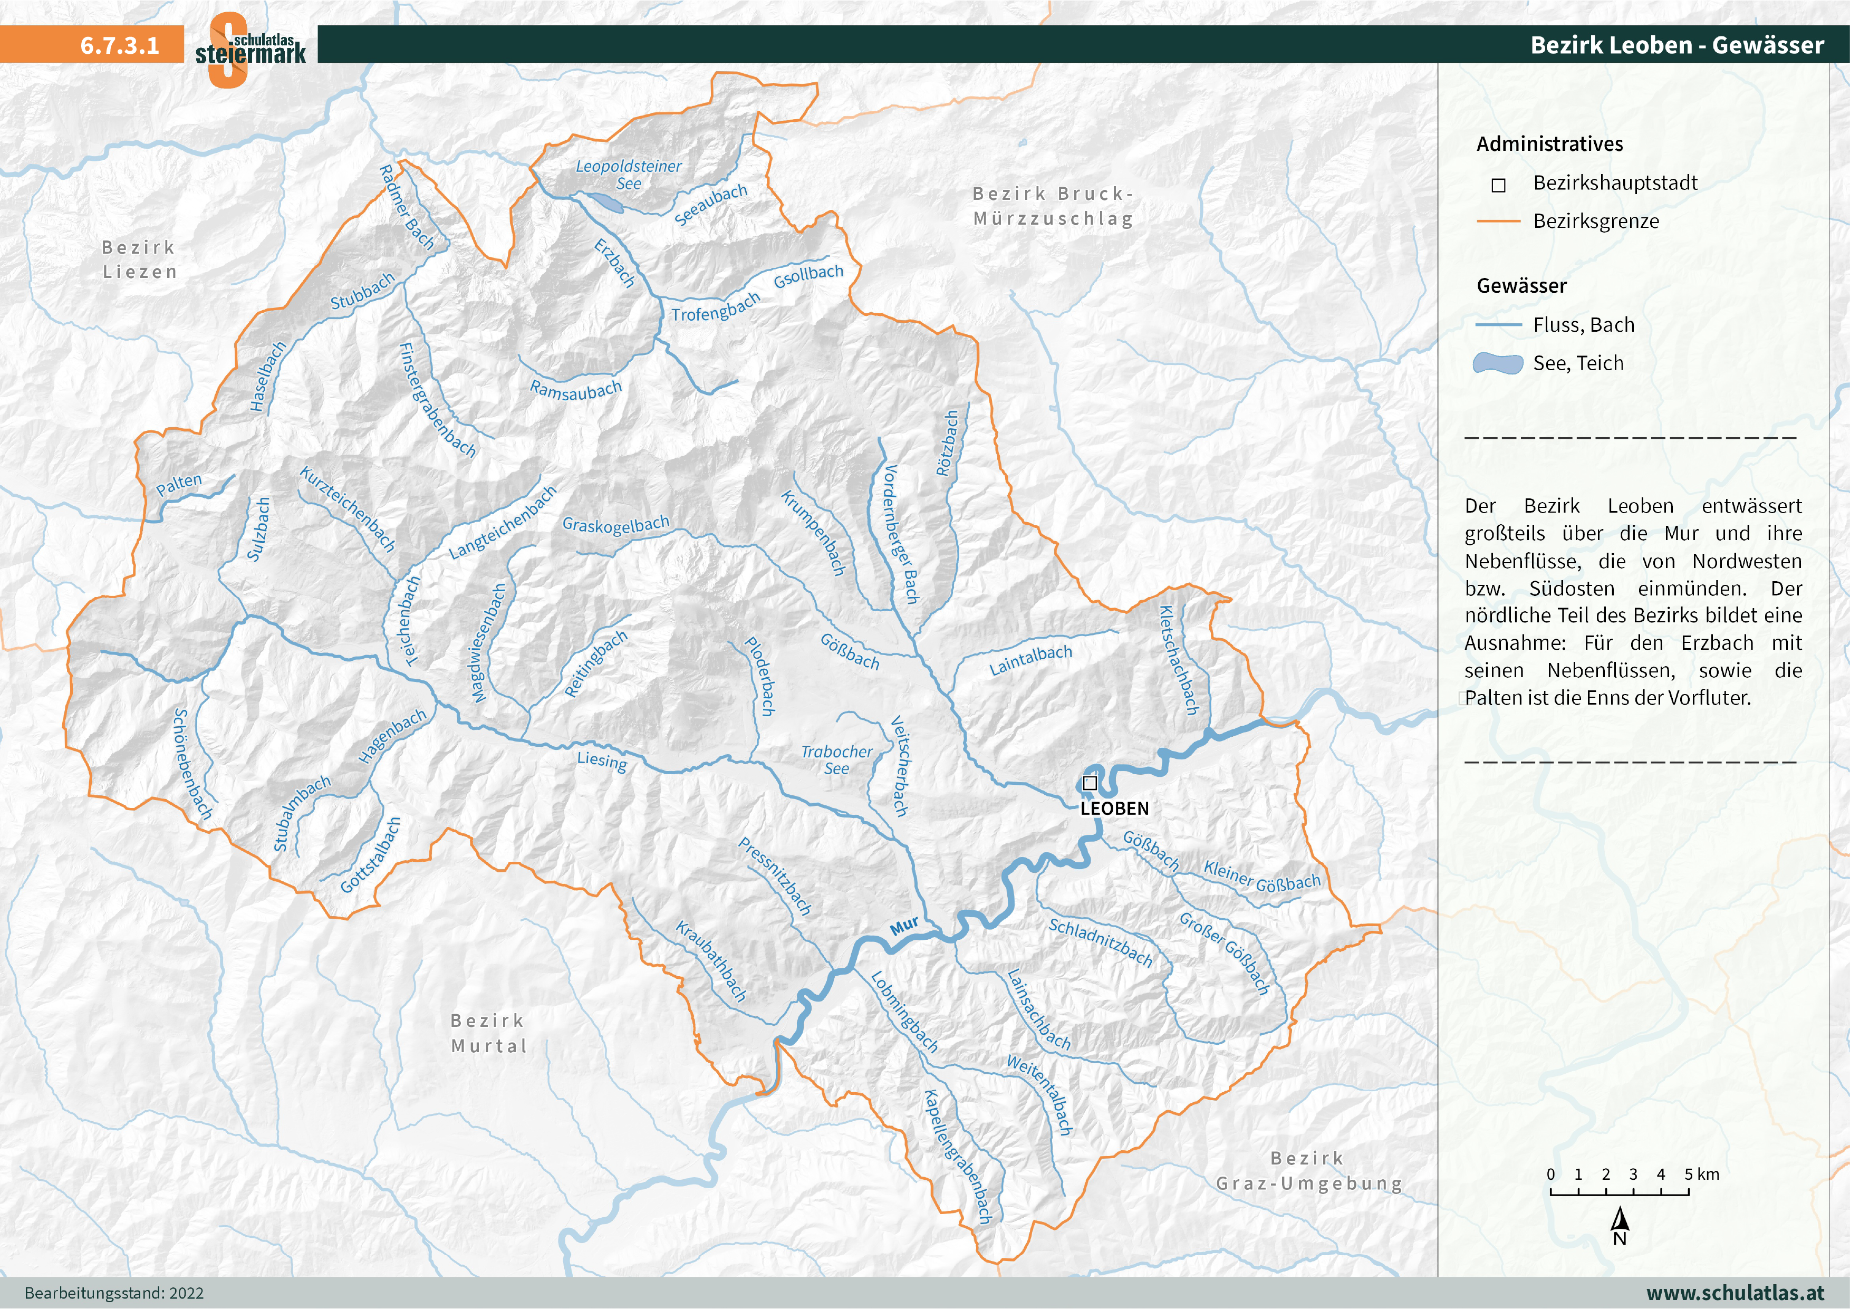Click the white square marker at LEOBEN
This screenshot has height=1309, width=1850.
pos(1091,783)
